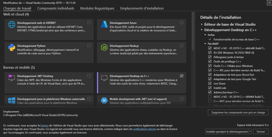Click the Windows universal platform logo icon

(12, 100)
